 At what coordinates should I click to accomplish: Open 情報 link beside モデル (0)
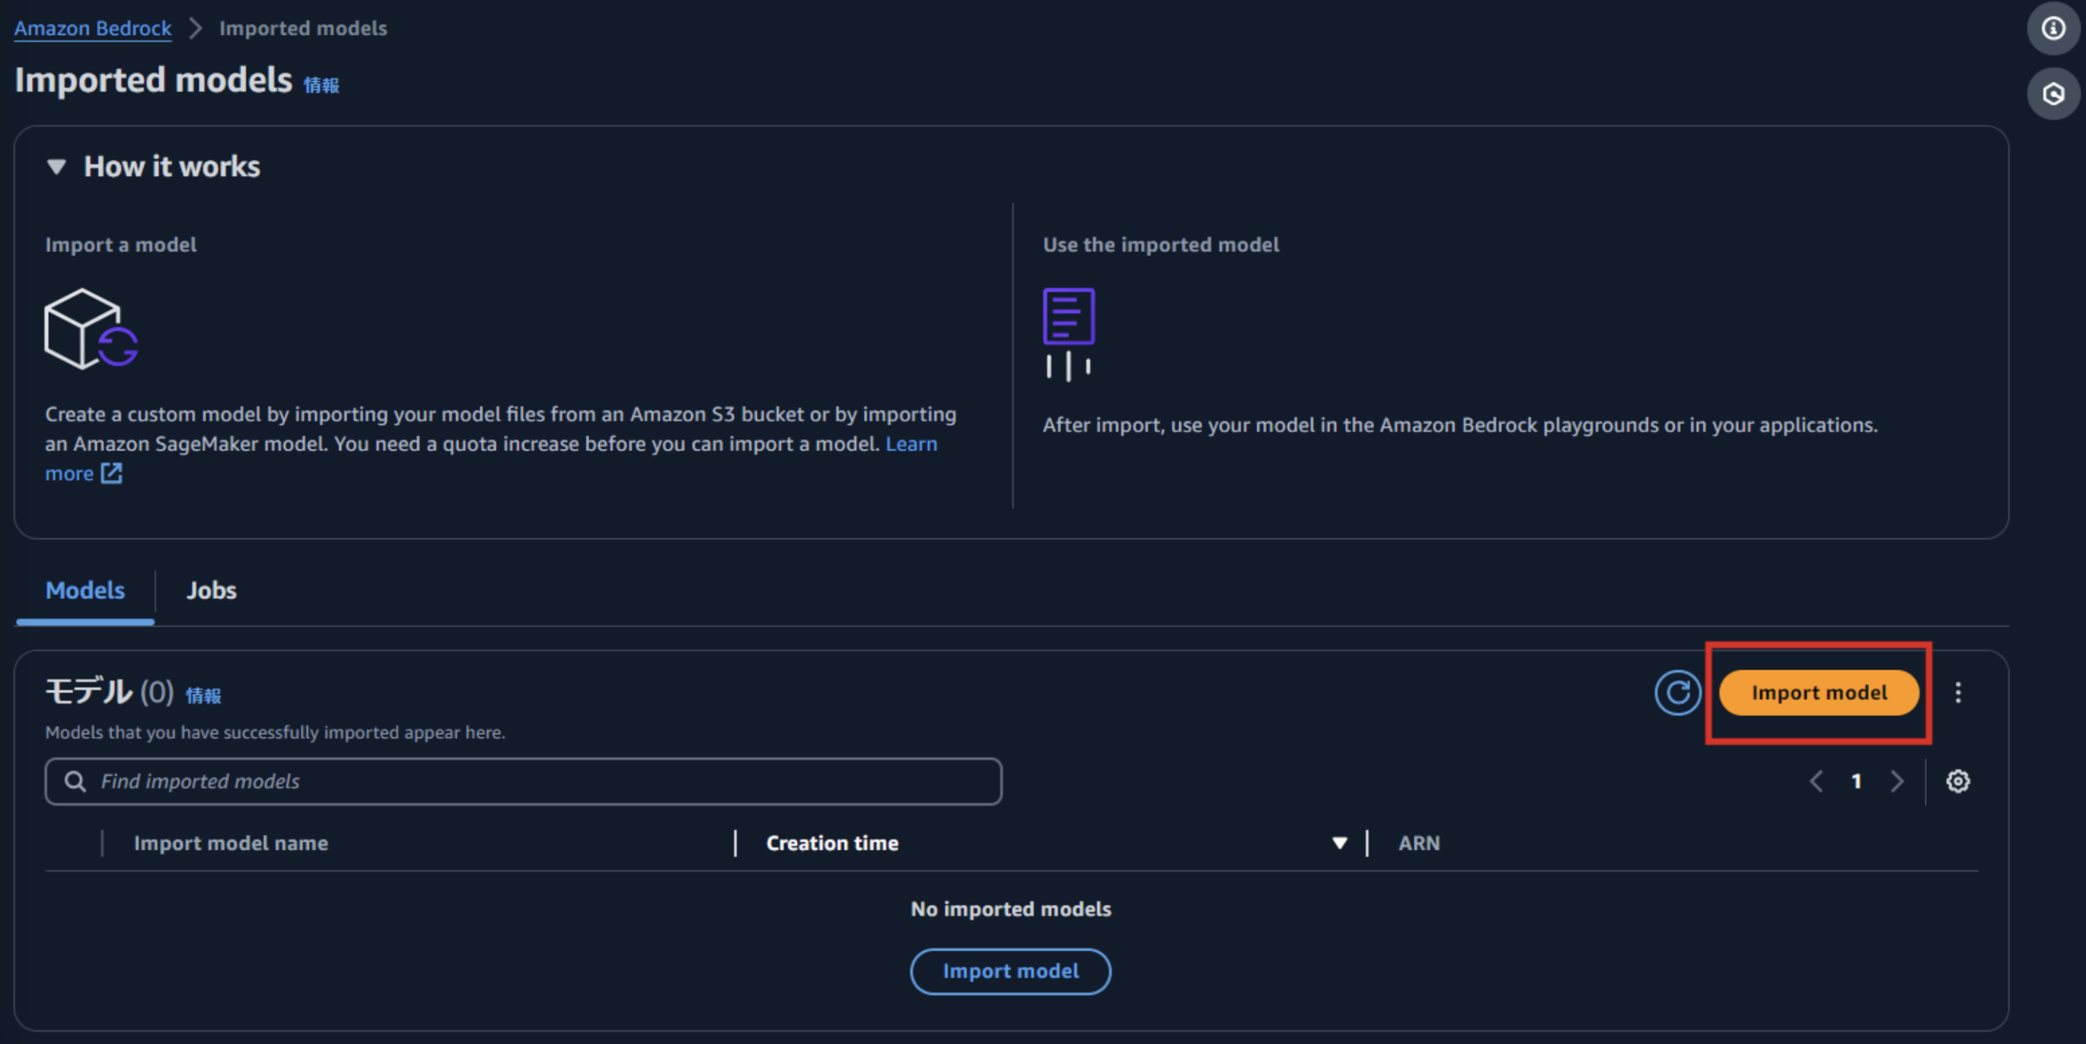203,695
